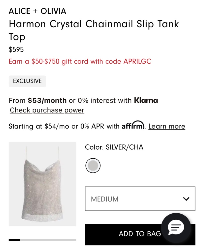Click the ALICE + OLIVIA brand name

tap(38, 11)
